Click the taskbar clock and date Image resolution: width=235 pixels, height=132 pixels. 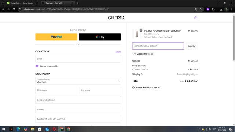pyautogui.click(x=222, y=129)
